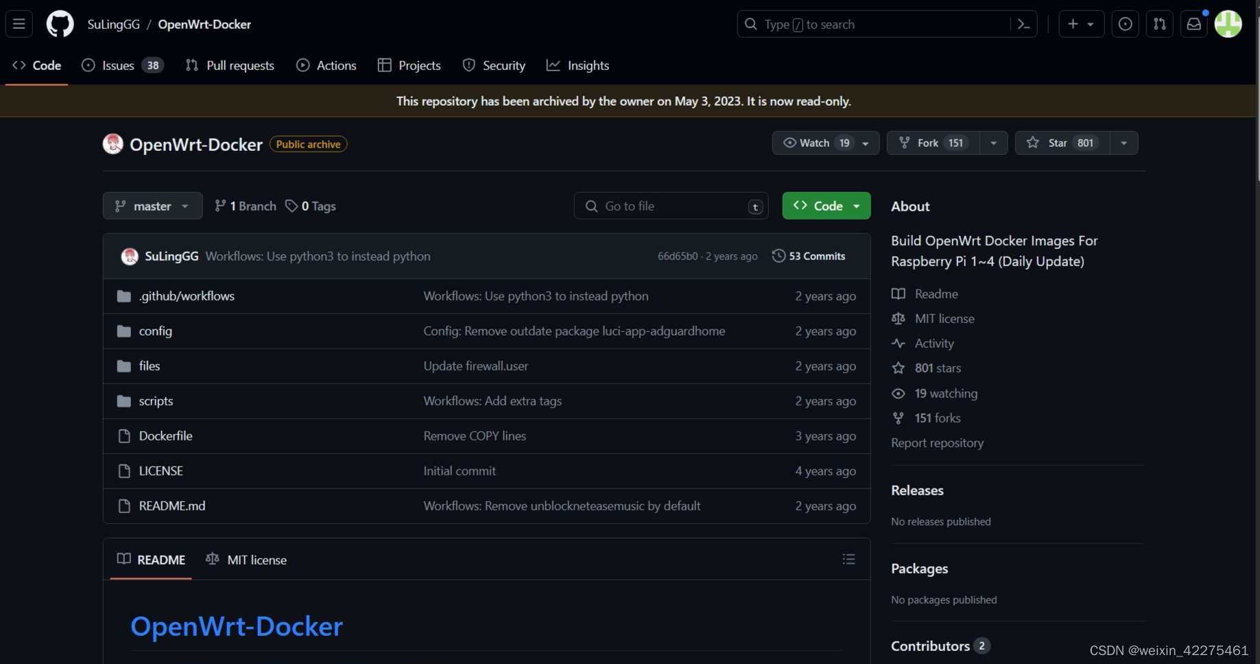The height and width of the screenshot is (664, 1260).
Task: Focus the Go to file input
Action: (x=671, y=206)
